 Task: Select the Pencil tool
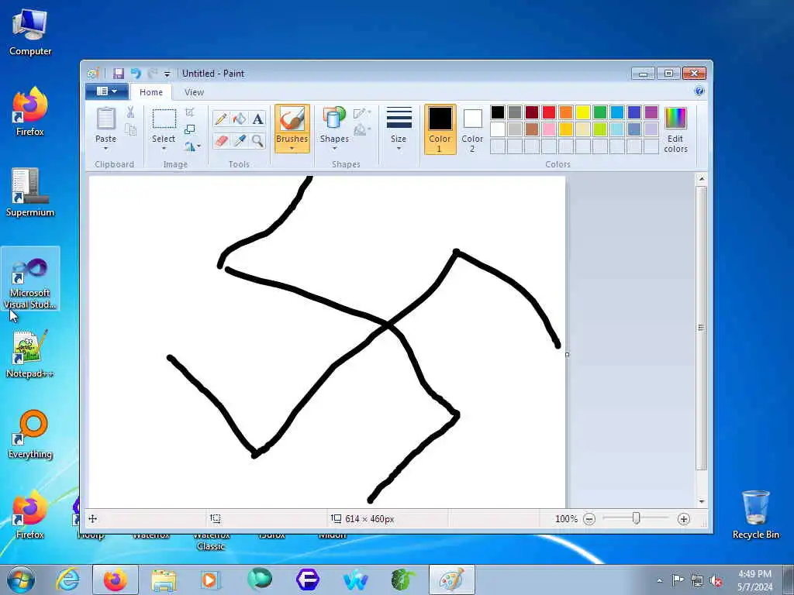pos(221,119)
